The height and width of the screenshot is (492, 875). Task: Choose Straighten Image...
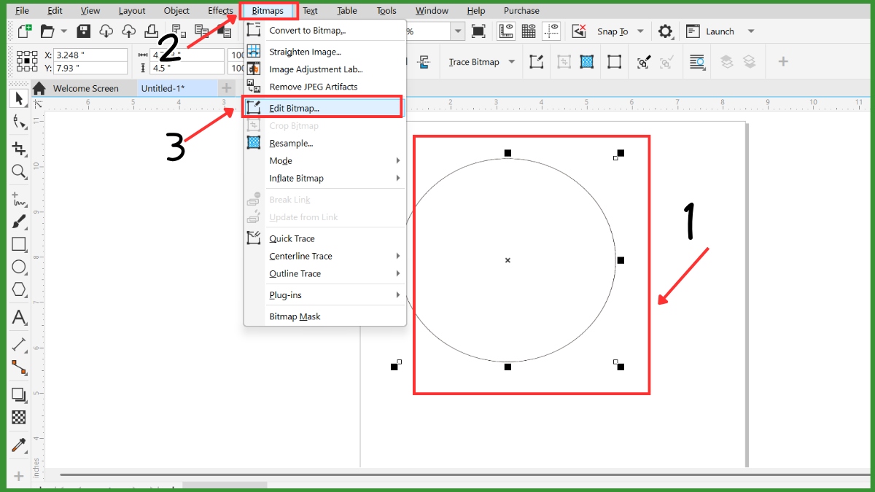tap(324, 52)
